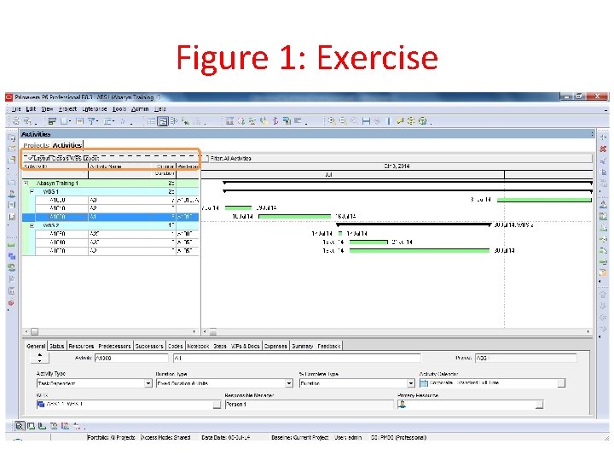The image size is (614, 461).
Task: Open the Bars toolbar icon
Action: point(52,121)
